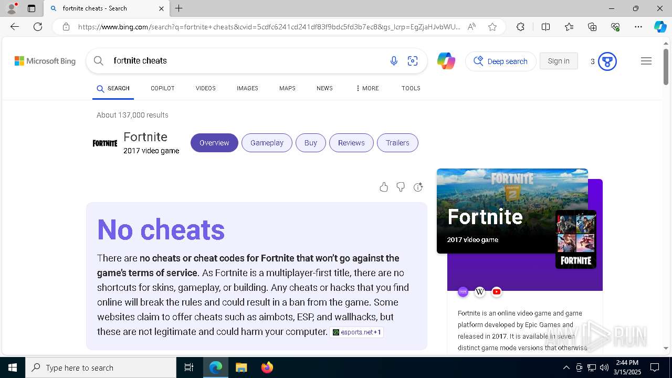Click the browser Back arrow
The image size is (672, 378).
[x=15, y=27]
